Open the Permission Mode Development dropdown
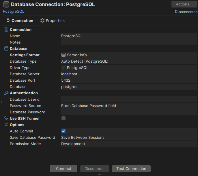Image resolution: width=198 pixels, height=176 pixels. pyautogui.click(x=129, y=144)
